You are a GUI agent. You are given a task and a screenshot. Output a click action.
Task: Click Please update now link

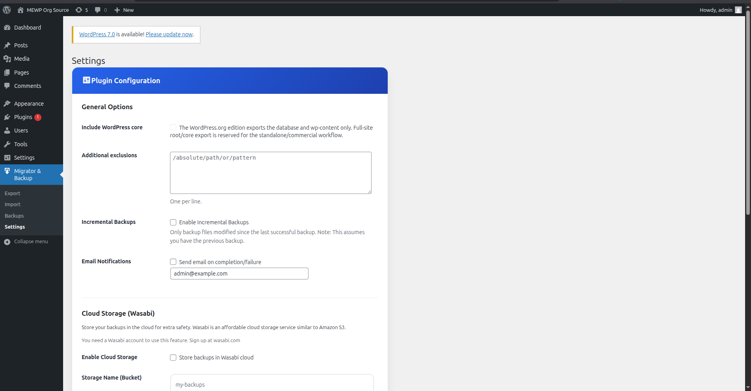(x=169, y=34)
